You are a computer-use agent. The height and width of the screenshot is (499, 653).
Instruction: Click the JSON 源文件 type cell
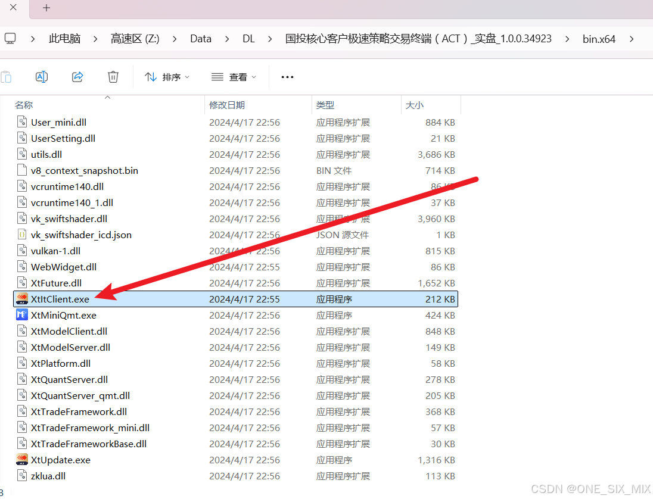(x=343, y=235)
